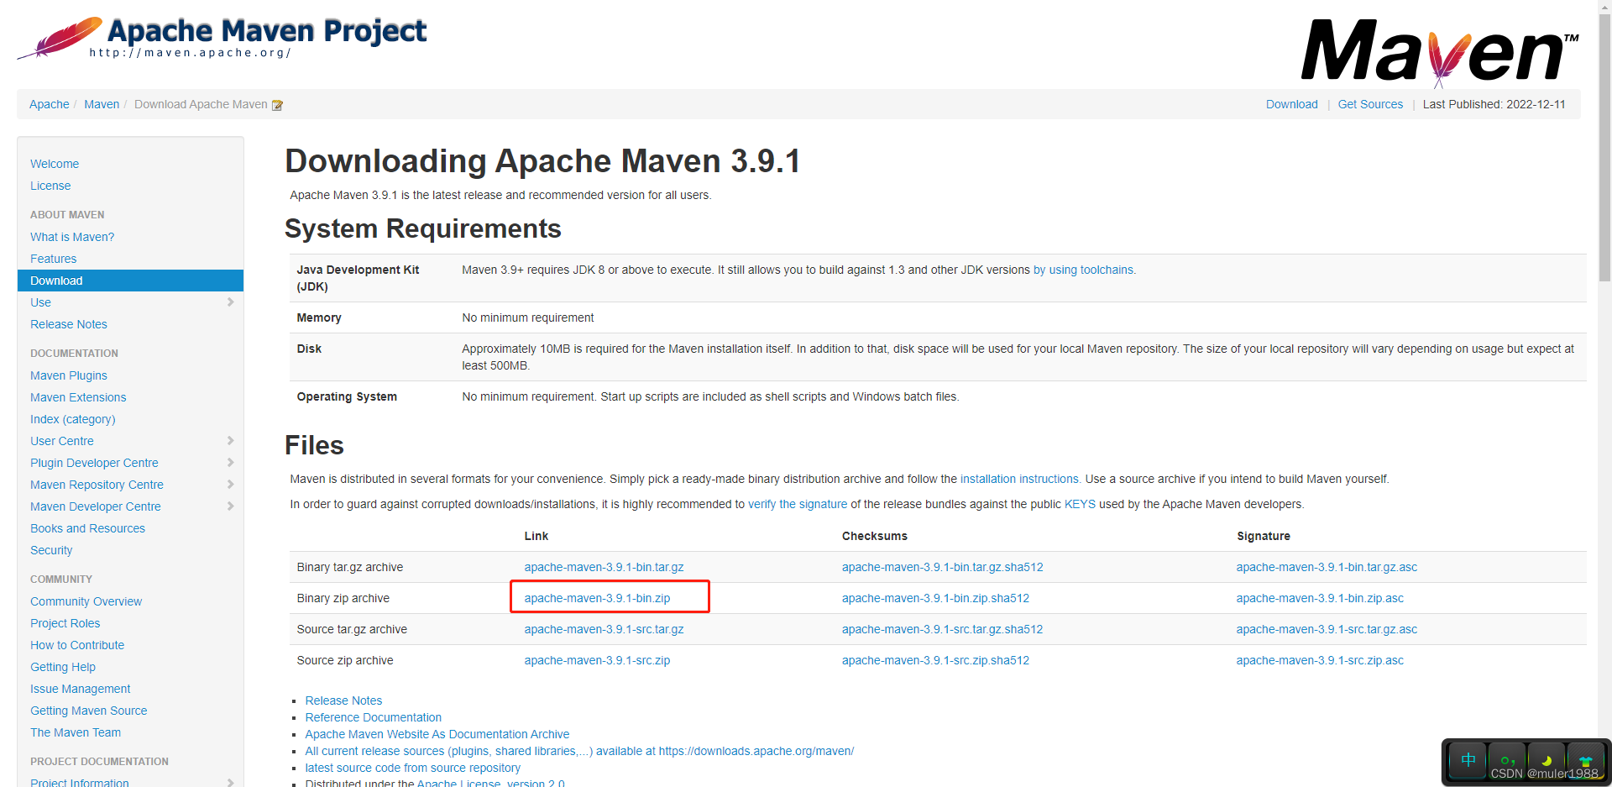Image resolution: width=1612 pixels, height=787 pixels.
Task: Click the Maven logo at top right
Action: pos(1440,52)
